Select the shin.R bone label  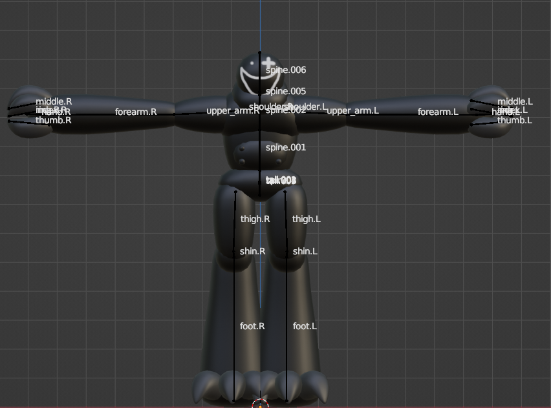(x=252, y=252)
